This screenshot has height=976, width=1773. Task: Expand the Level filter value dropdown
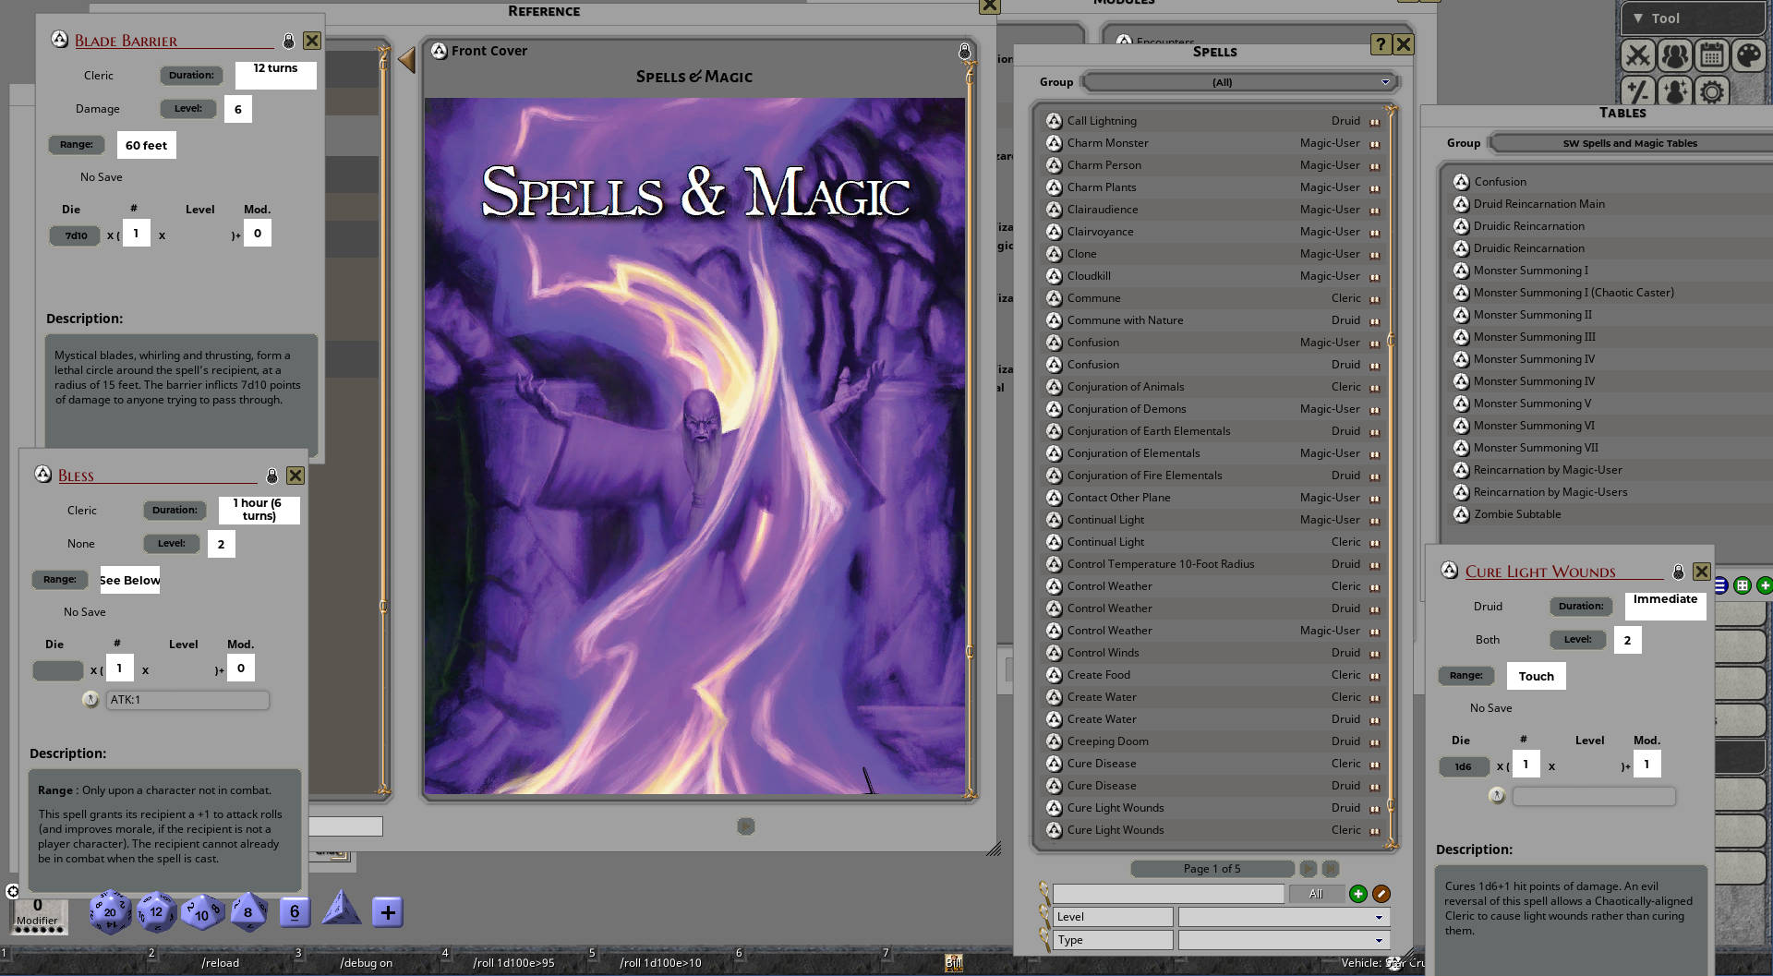click(x=1285, y=917)
